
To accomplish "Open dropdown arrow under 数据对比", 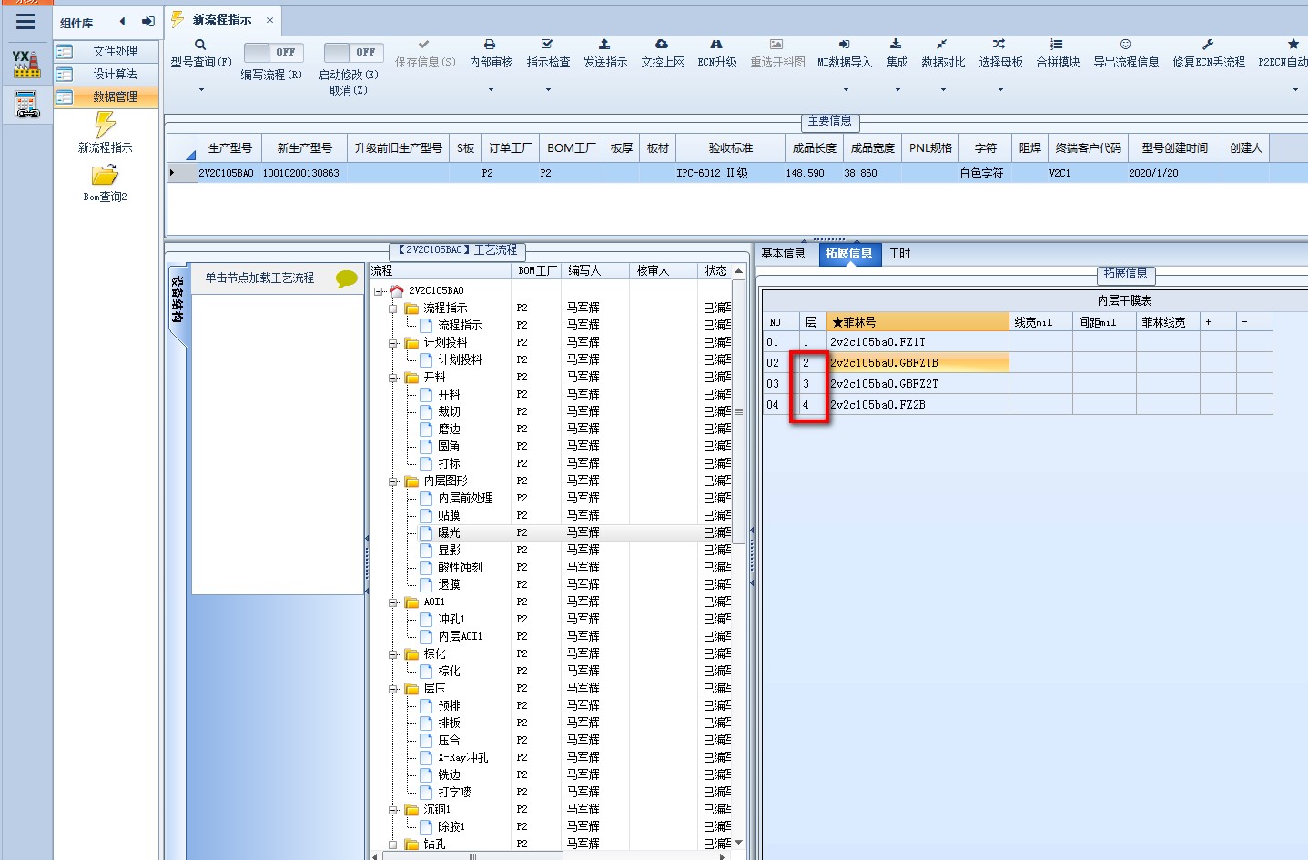I will coord(943,89).
